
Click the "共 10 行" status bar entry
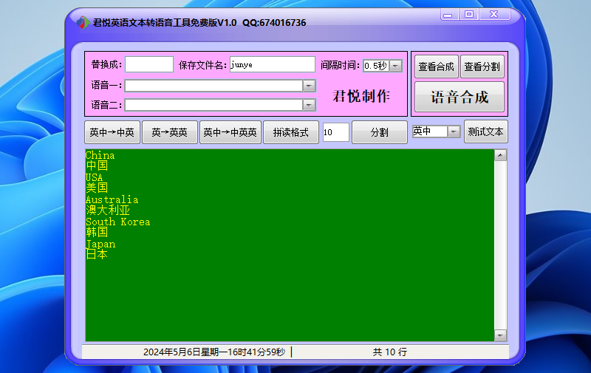[x=390, y=352]
